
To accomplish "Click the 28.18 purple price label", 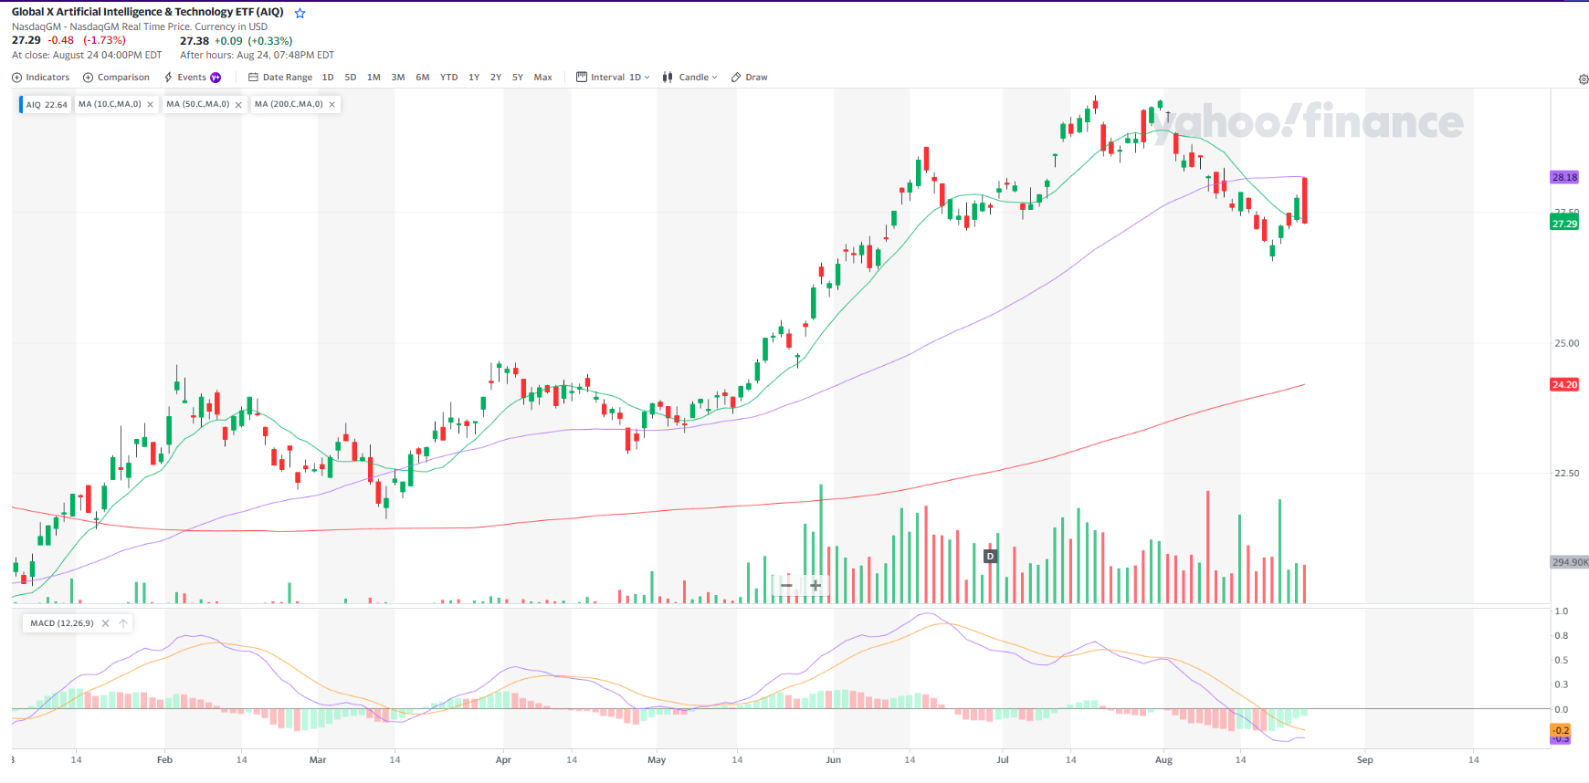I will coord(1564,177).
